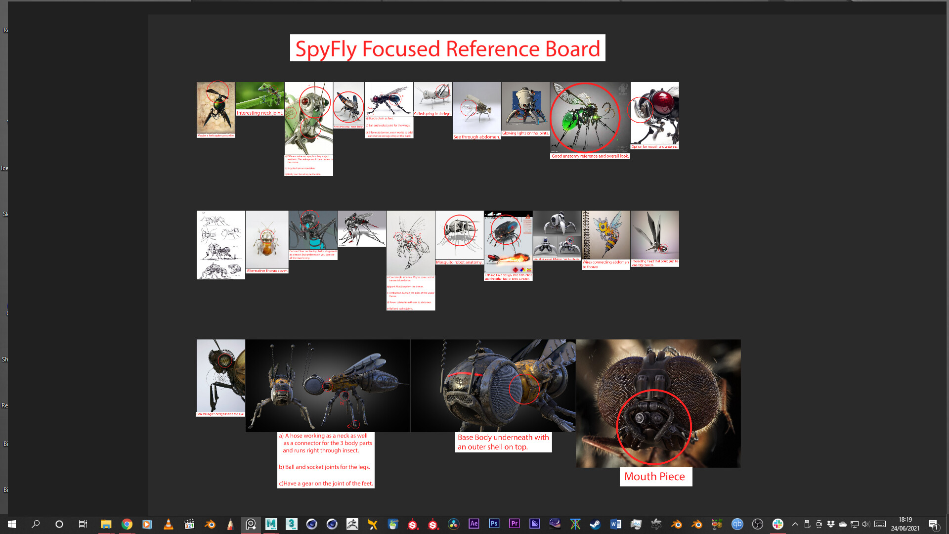Open Steam from the taskbar
This screenshot has width=949, height=534.
(595, 525)
